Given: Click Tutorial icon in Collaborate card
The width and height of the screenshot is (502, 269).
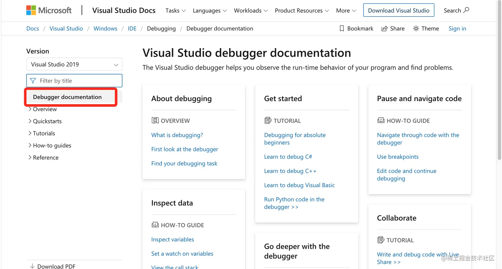Looking at the screenshot, I should pyautogui.click(x=381, y=240).
